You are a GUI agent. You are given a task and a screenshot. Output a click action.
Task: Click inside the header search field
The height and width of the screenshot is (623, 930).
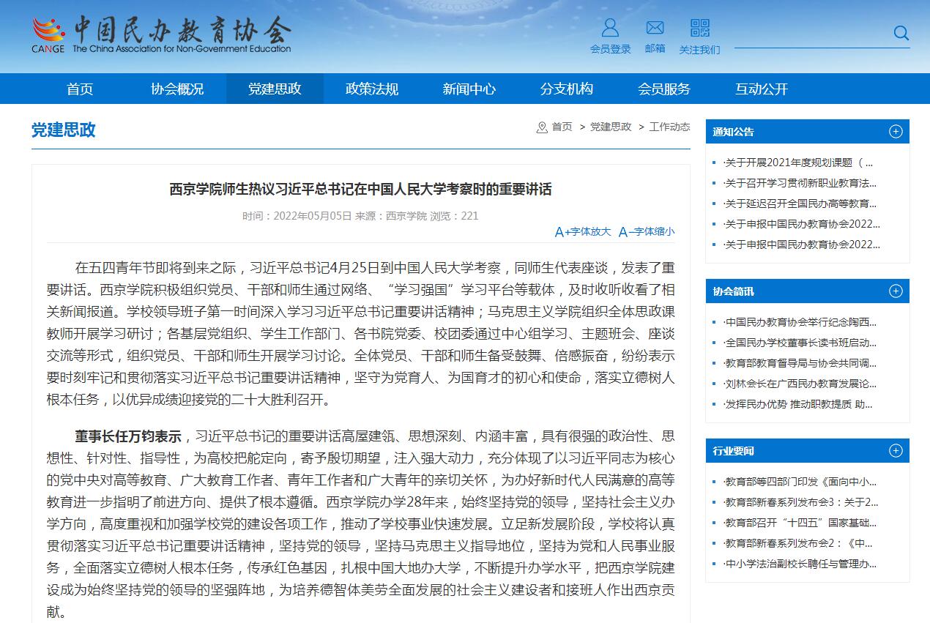click(813, 34)
